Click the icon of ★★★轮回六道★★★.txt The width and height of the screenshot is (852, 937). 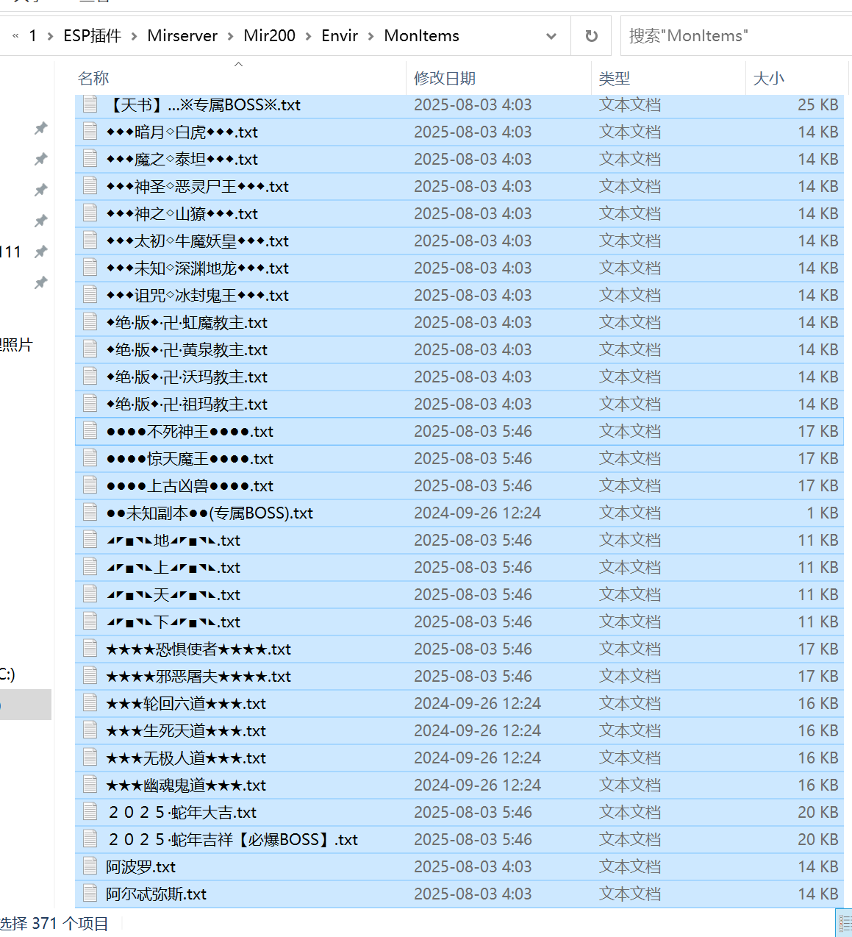tap(90, 702)
